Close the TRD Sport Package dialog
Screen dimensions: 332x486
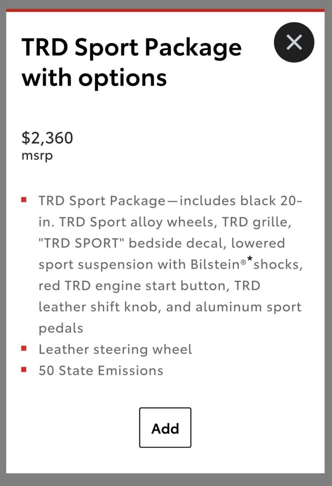[x=294, y=42]
